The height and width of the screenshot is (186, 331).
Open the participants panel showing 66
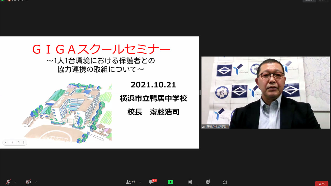click(130, 182)
